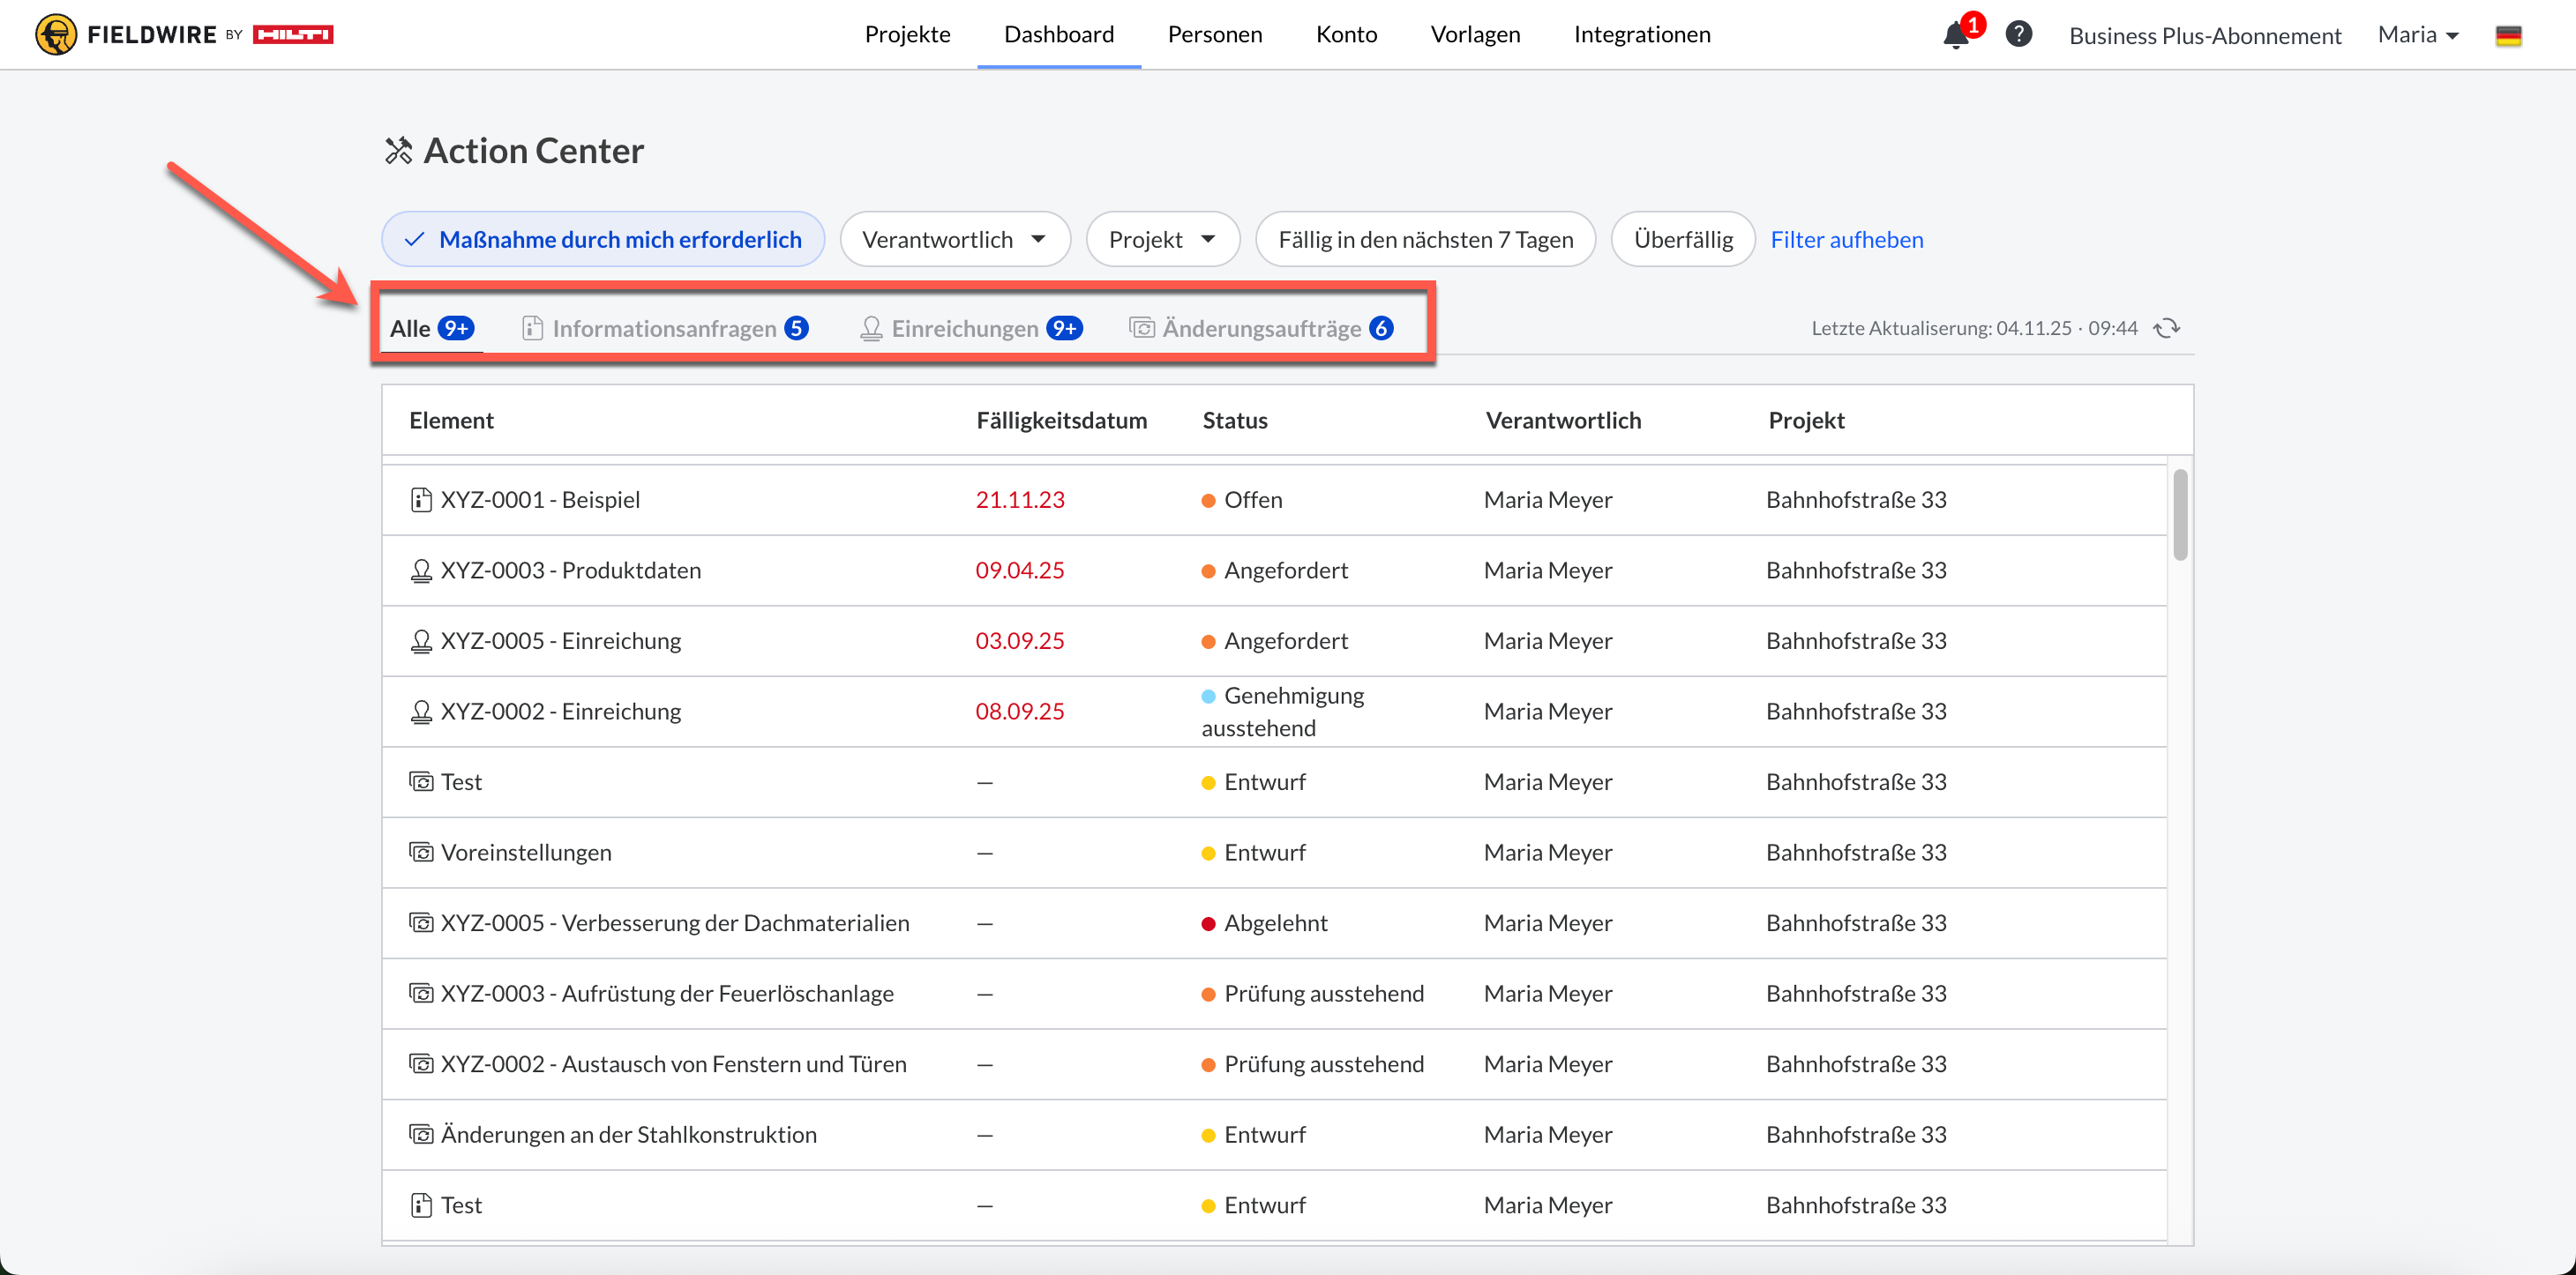Click the refresh icon next to the Letzte Aktualisierung timestamp

2167,328
